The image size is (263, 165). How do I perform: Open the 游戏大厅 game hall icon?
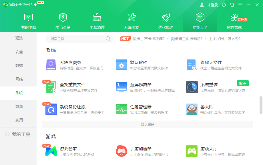click(192, 151)
